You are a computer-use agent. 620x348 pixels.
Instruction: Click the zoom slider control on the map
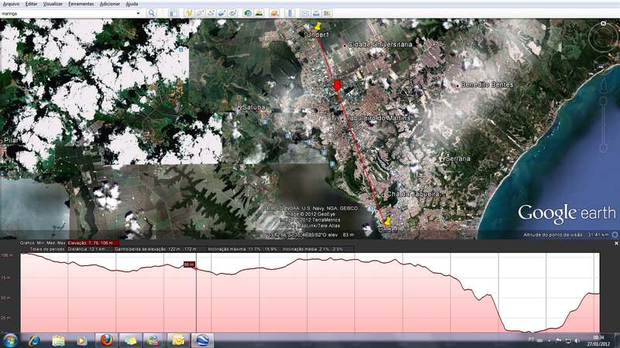pyautogui.click(x=604, y=125)
